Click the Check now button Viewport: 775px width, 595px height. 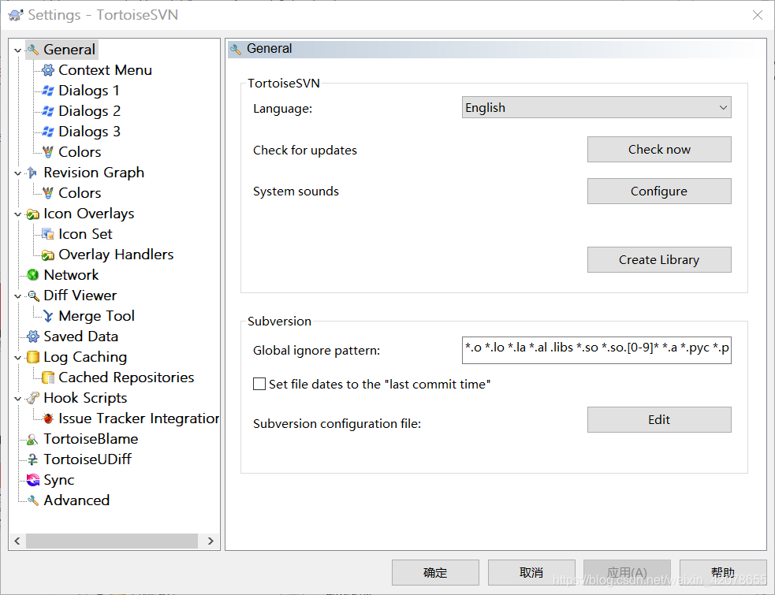click(659, 149)
